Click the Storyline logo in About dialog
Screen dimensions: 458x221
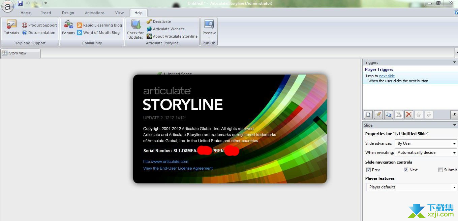183,100
